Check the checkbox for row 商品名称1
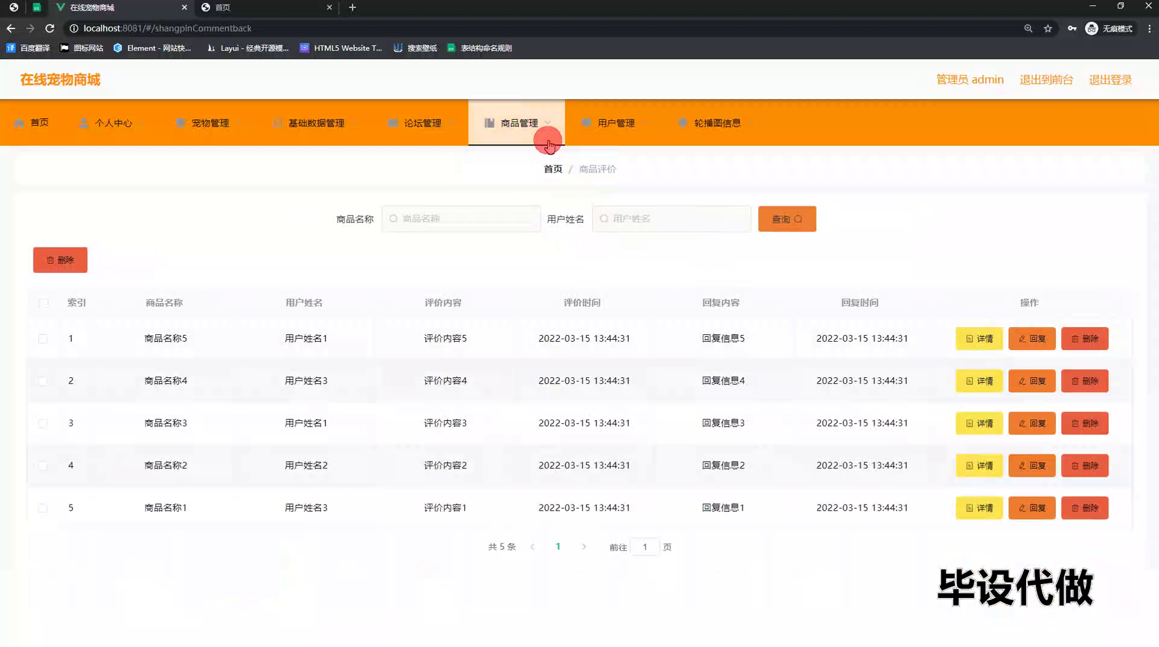This screenshot has width=1159, height=647. 43,508
